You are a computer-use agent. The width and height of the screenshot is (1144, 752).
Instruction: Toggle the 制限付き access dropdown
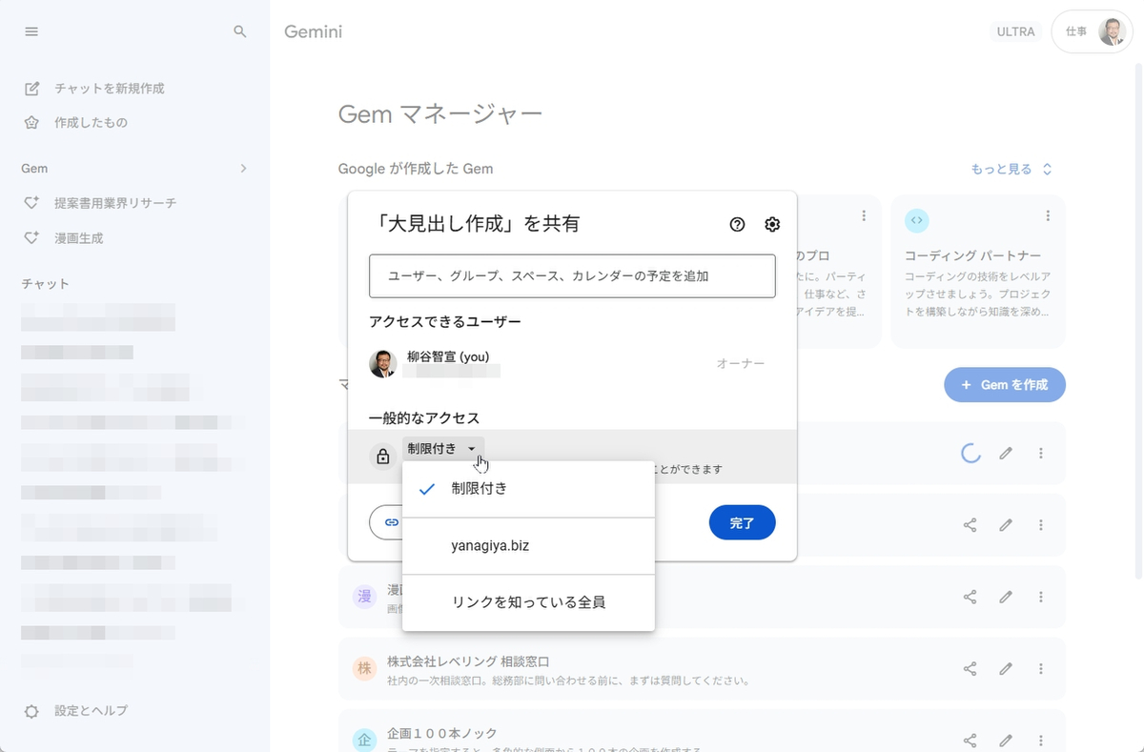[x=442, y=448]
